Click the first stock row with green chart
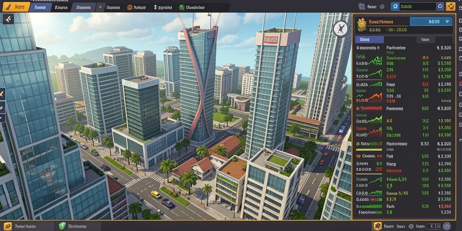462x231 pixels. [403, 61]
